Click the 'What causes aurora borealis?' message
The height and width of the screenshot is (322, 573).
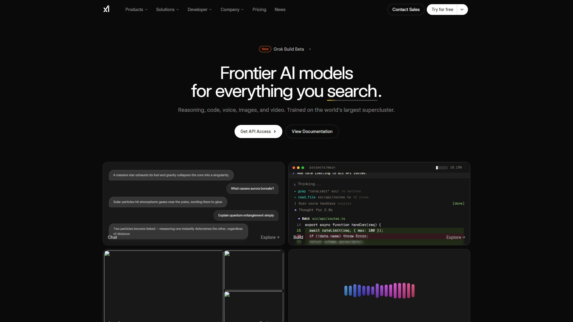pyautogui.click(x=252, y=188)
